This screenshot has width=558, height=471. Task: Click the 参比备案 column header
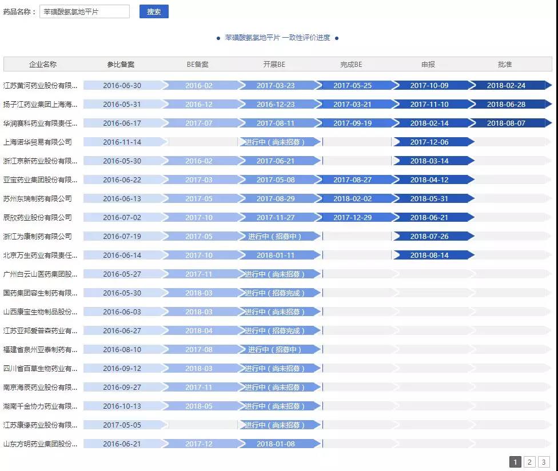[x=121, y=65]
